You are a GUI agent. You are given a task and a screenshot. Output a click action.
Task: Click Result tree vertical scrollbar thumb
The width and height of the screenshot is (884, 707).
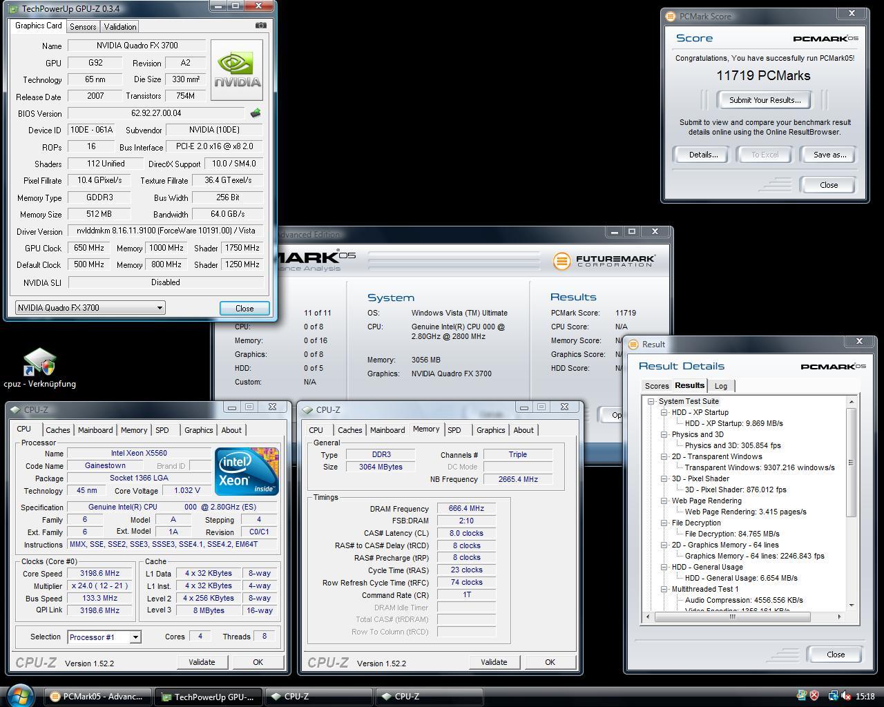click(x=852, y=462)
